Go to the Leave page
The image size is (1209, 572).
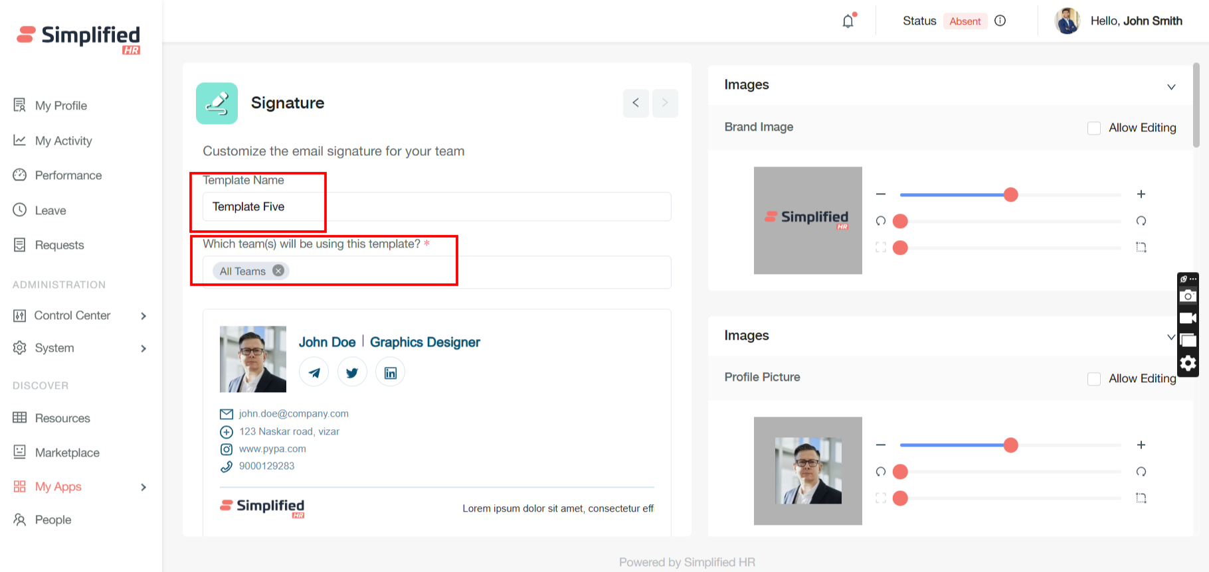(x=50, y=210)
